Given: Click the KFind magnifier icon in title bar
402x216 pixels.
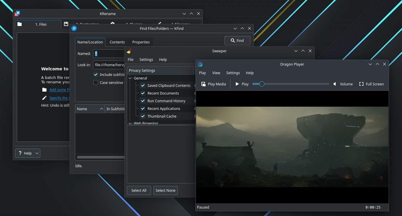Looking at the screenshot, I should pos(74,28).
